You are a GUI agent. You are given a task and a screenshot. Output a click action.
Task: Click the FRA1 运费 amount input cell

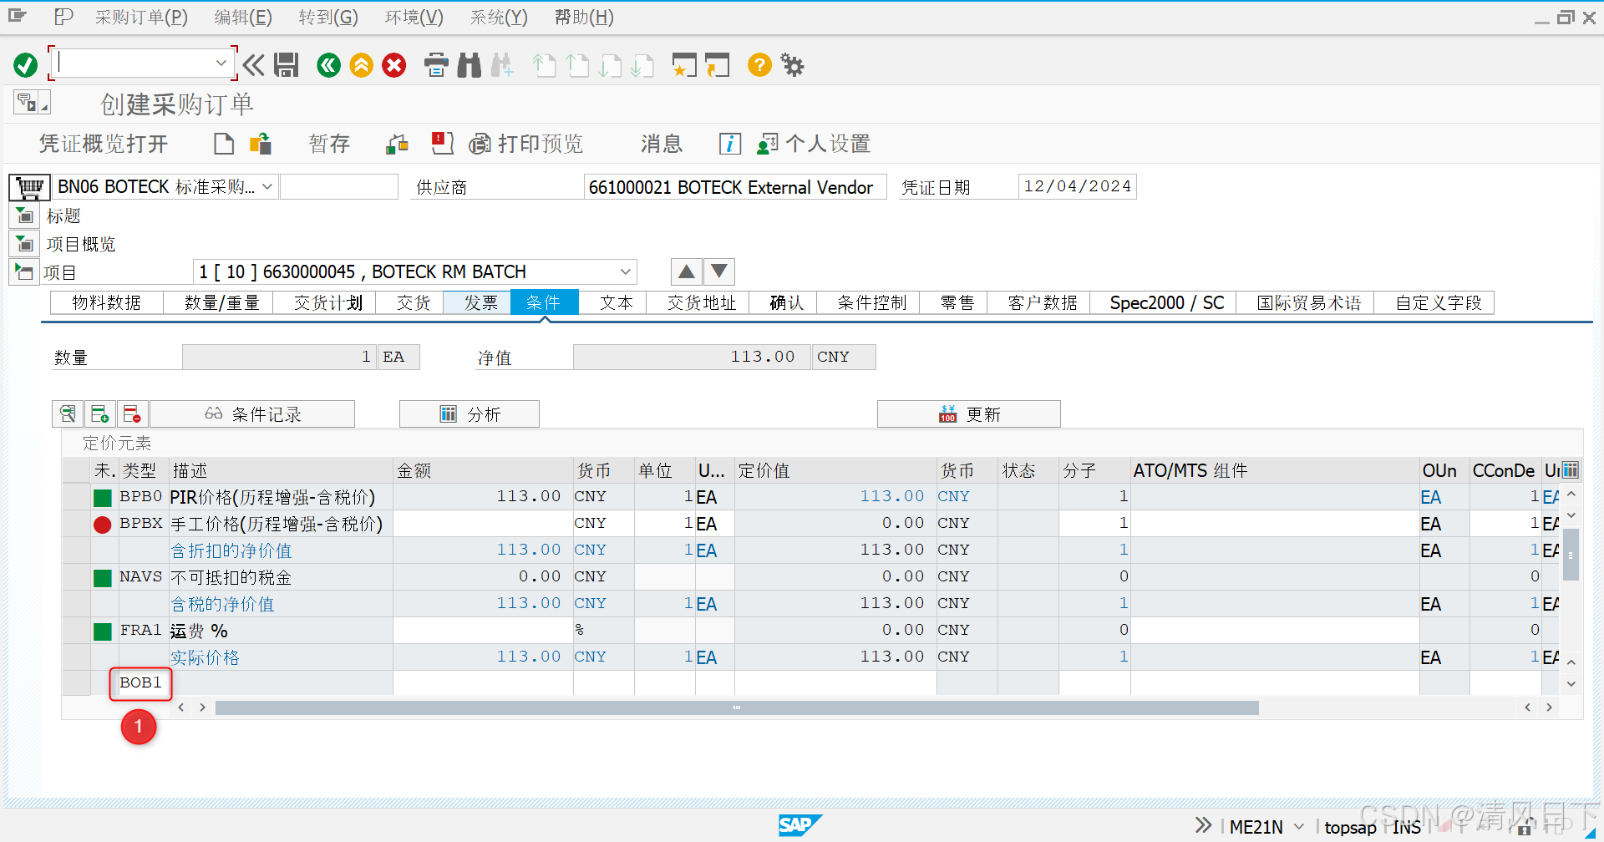[483, 631]
